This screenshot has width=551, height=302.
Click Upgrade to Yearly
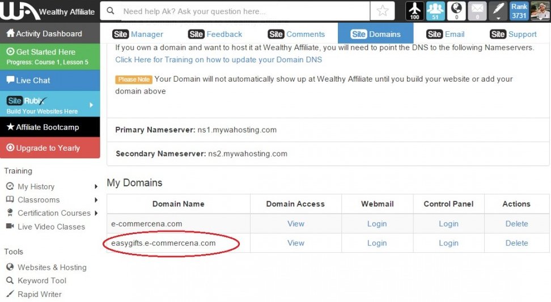pyautogui.click(x=50, y=148)
